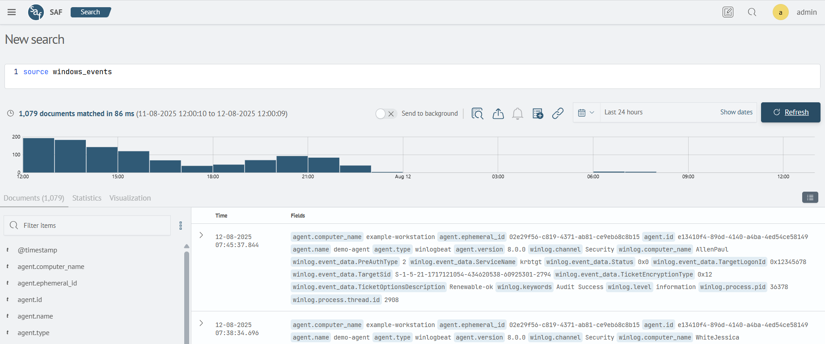The image size is (825, 344).
Task: Click the export share results icon
Action: (x=498, y=113)
